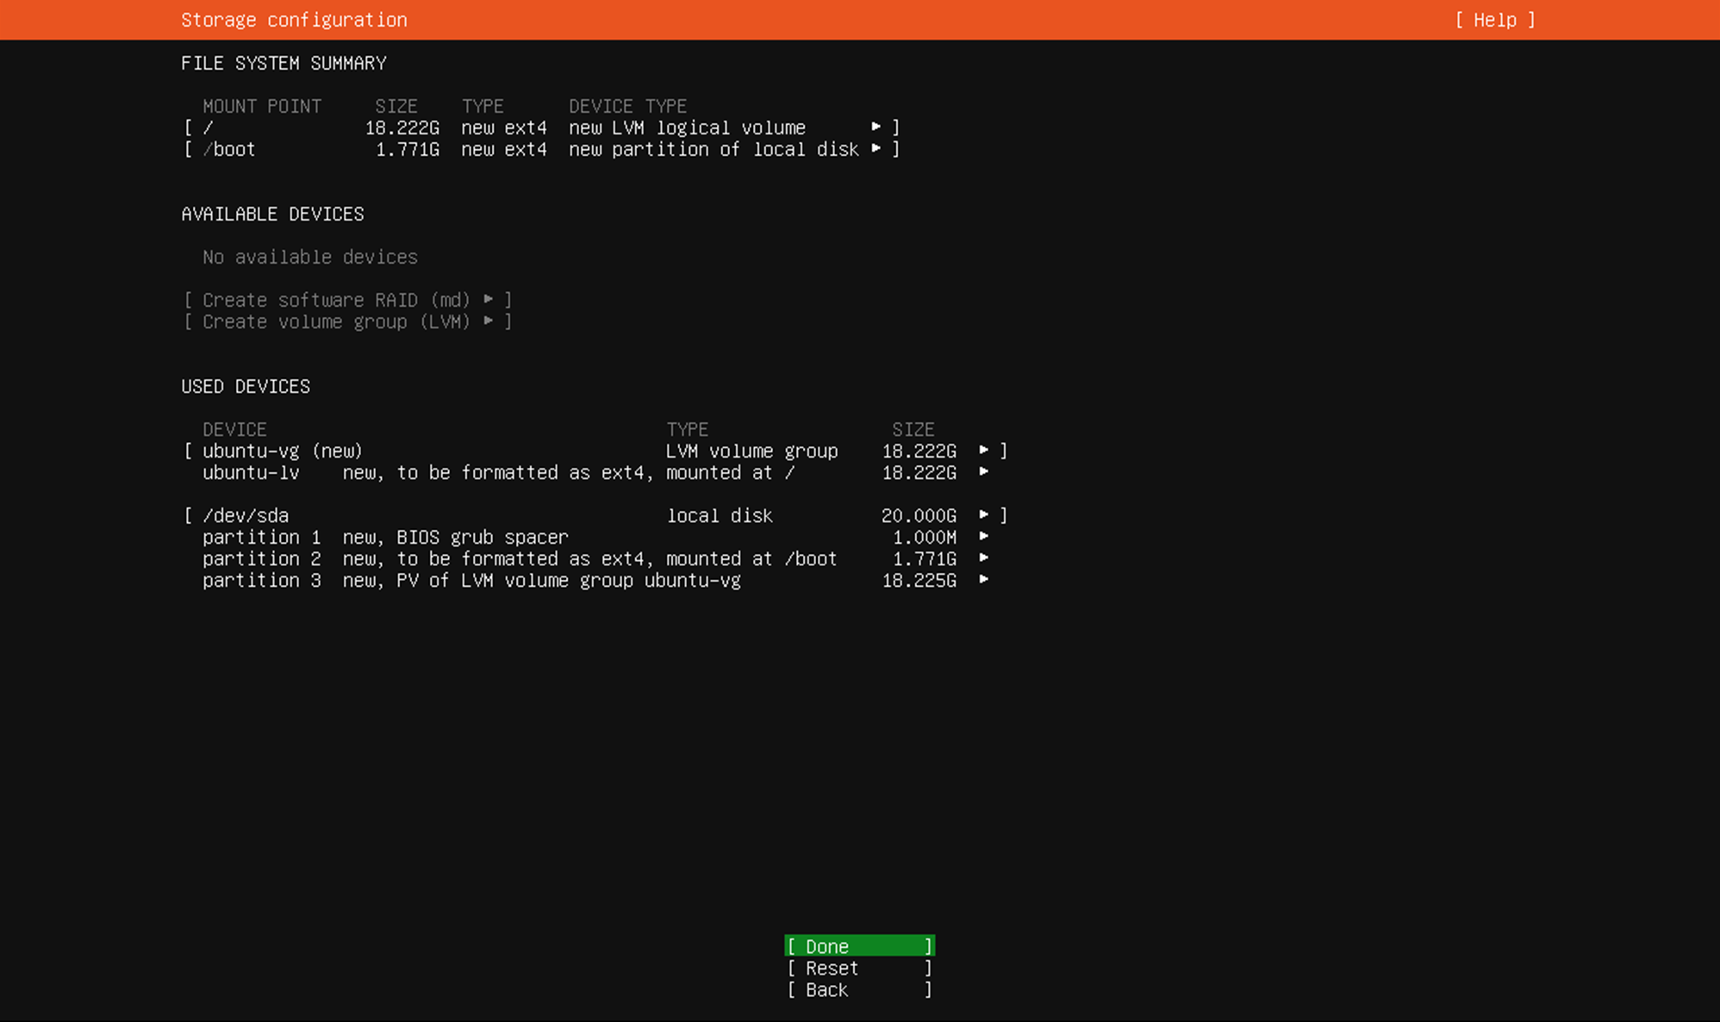Expand arrow on partition 2 /boot row
The image size is (1720, 1022).
[983, 558]
